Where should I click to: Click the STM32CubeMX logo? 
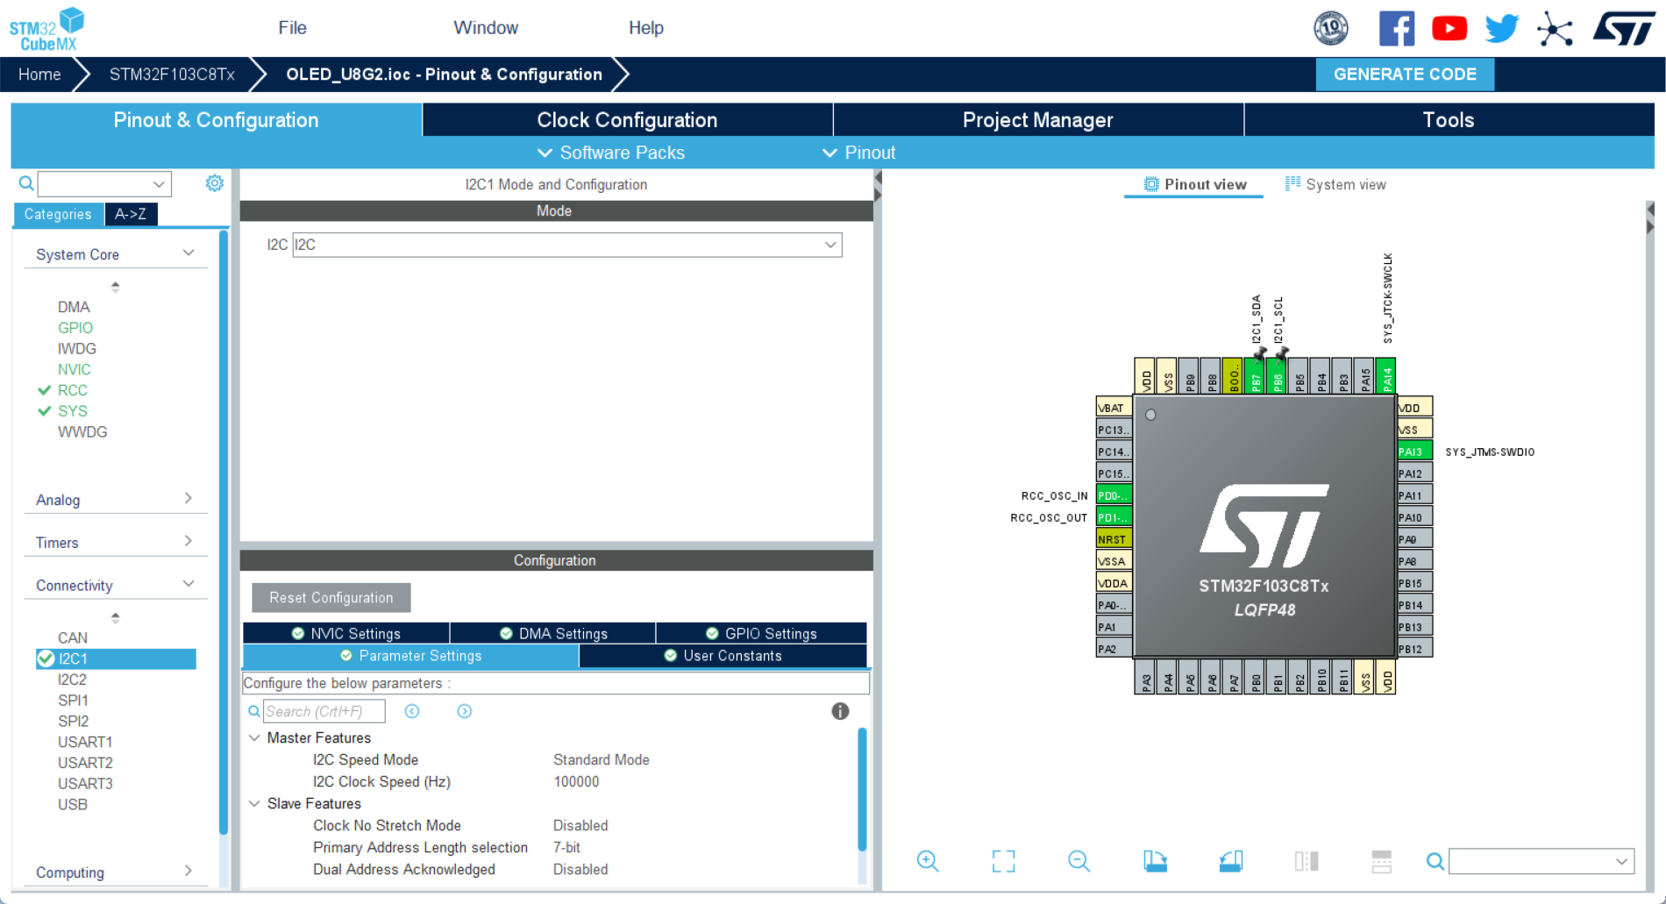click(x=47, y=29)
